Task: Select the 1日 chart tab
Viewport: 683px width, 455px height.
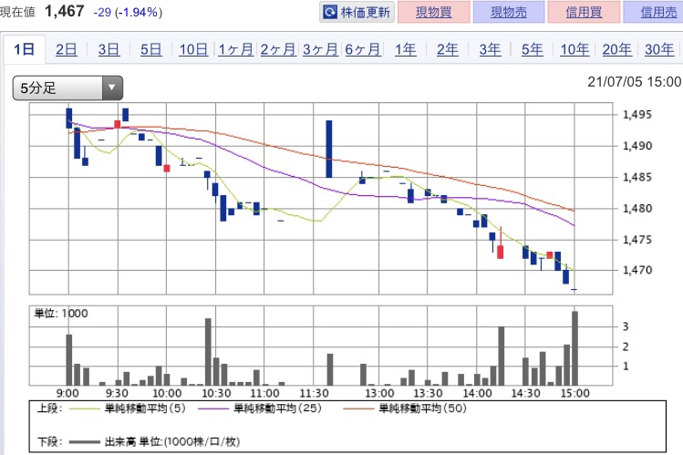Action: 24,49
